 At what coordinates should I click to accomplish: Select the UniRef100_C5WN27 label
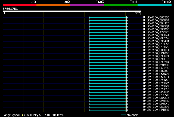tap(156, 74)
